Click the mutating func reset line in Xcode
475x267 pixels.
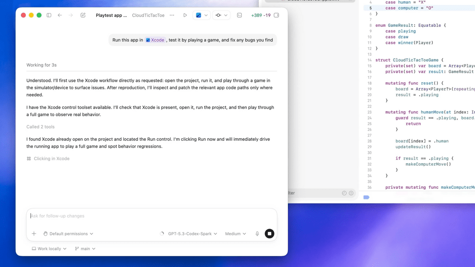pyautogui.click(x=414, y=83)
